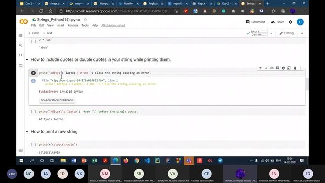325x183 pixels.
Task: Click the browser address bar
Action: coord(118,11)
